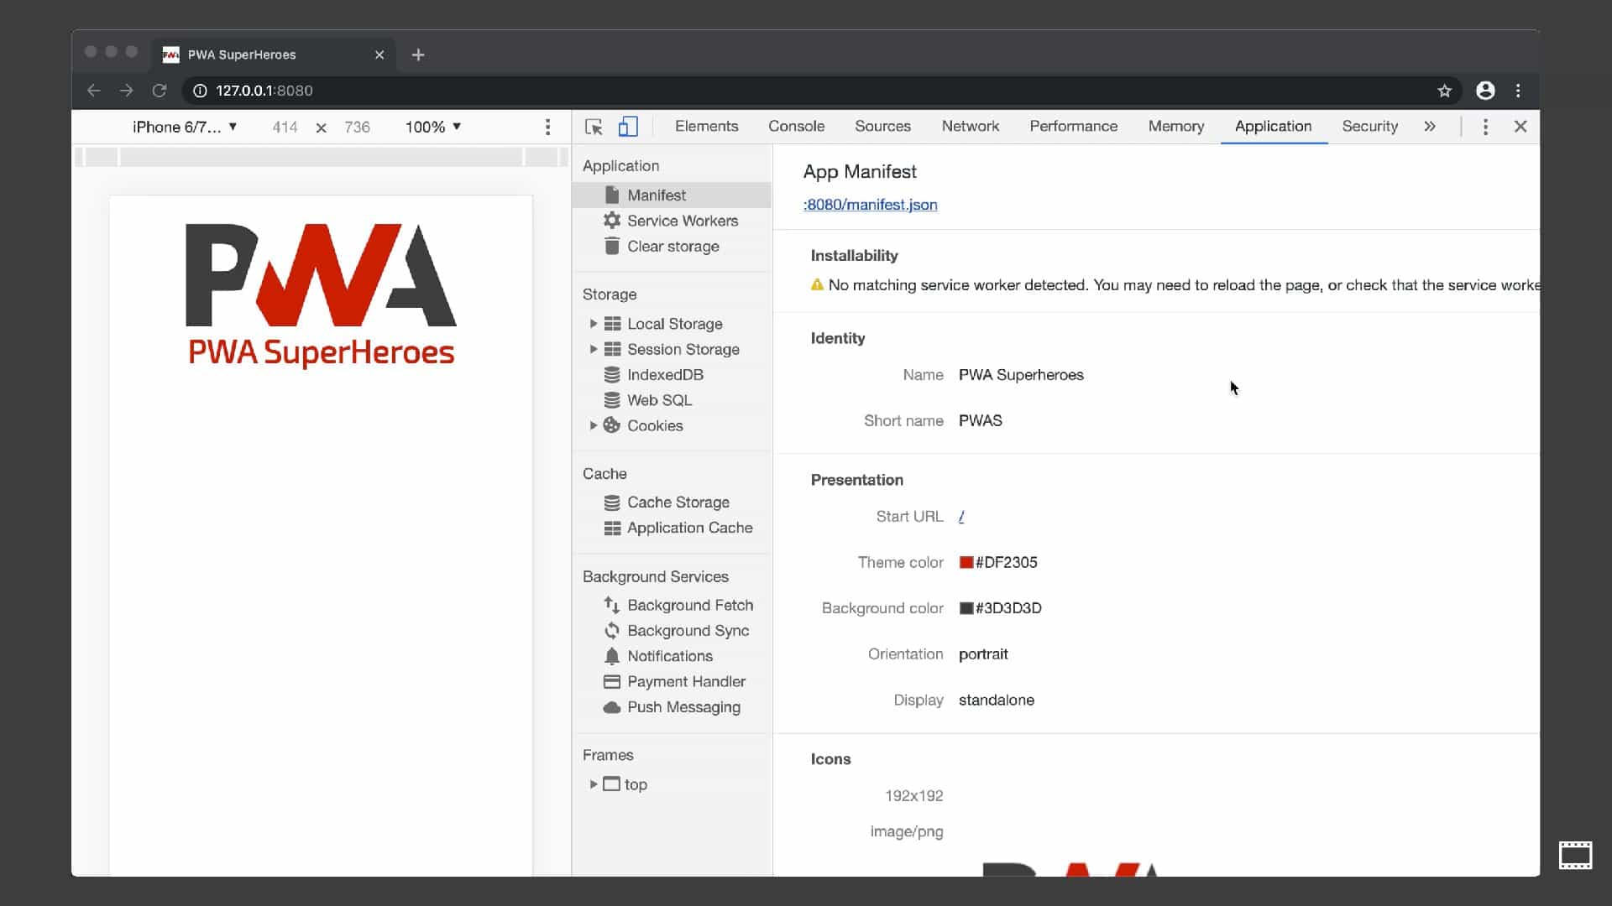Click the Clear storage trash icon
Screen dimensions: 1612x906
[x=612, y=247]
